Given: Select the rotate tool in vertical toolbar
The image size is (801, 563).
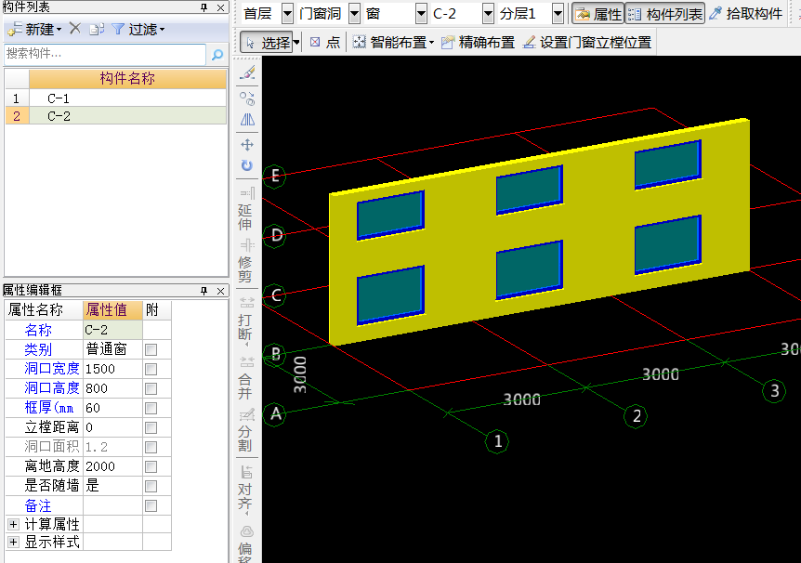Looking at the screenshot, I should tap(247, 165).
